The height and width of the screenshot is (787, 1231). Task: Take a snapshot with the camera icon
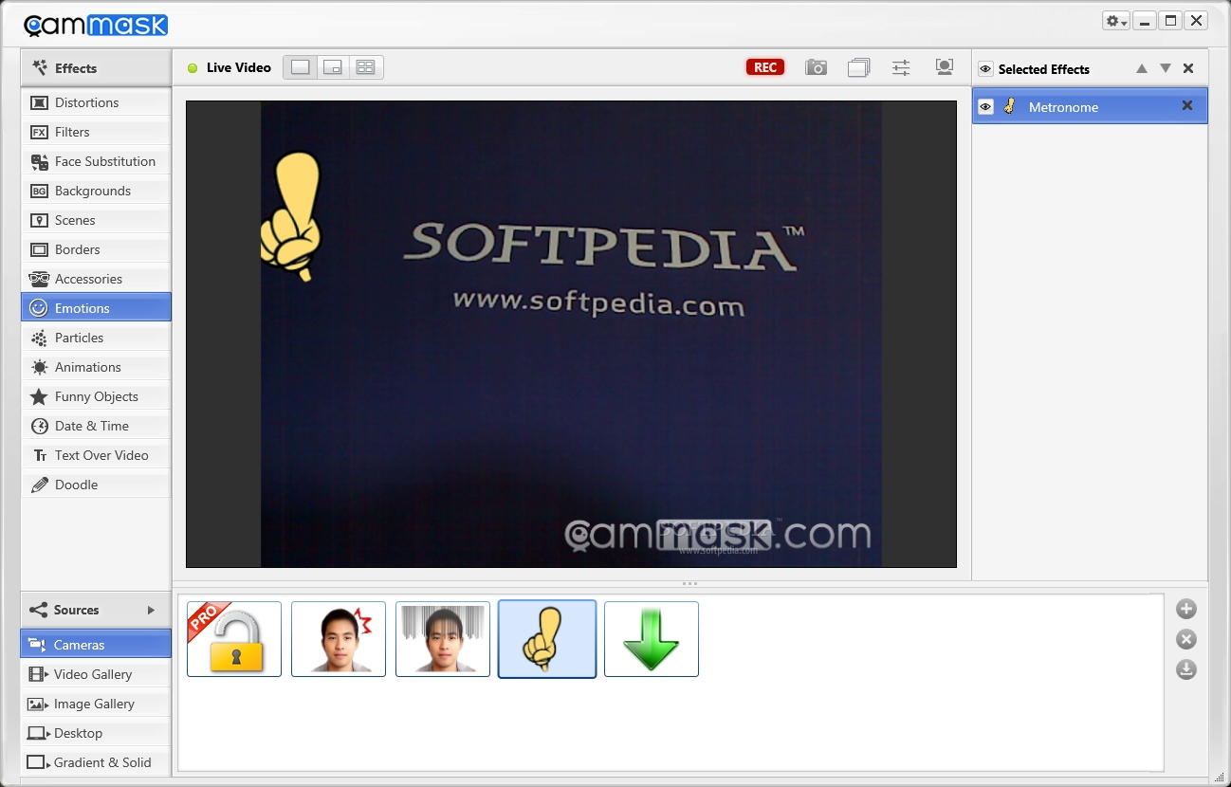tap(816, 67)
